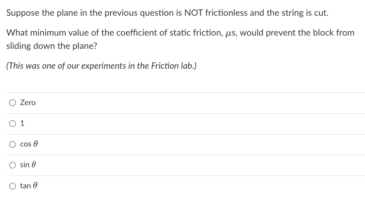Pick the "sin θ" radio button

coord(12,165)
